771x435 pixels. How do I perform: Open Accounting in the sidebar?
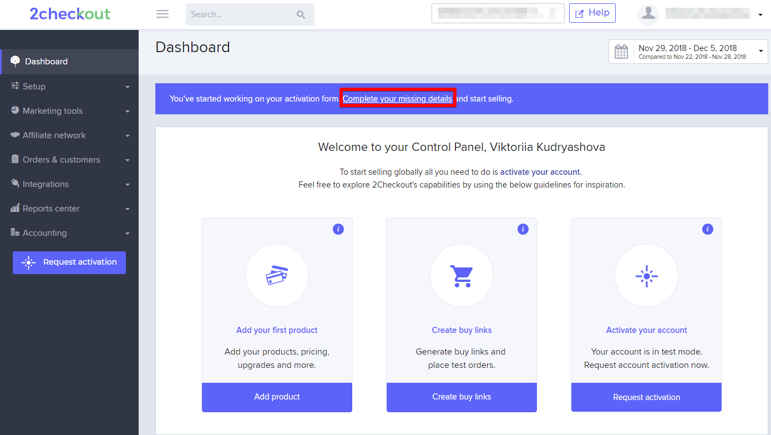[69, 232]
